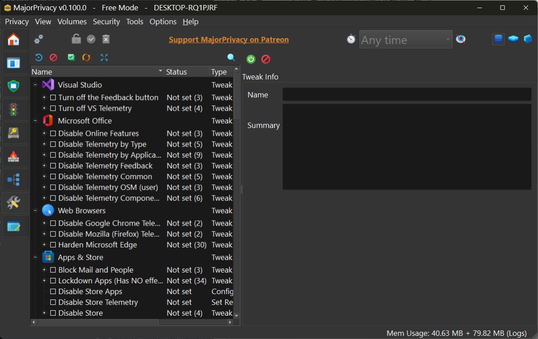
Task: Click the stopwatch icon beside Any time
Action: [351, 39]
